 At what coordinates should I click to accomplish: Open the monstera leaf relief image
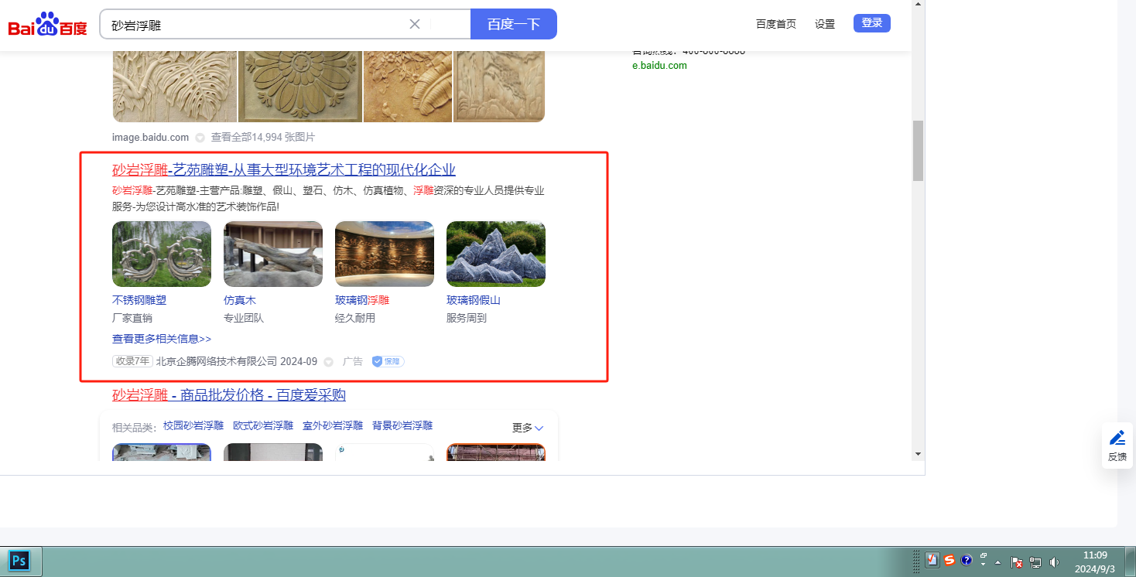pos(175,87)
